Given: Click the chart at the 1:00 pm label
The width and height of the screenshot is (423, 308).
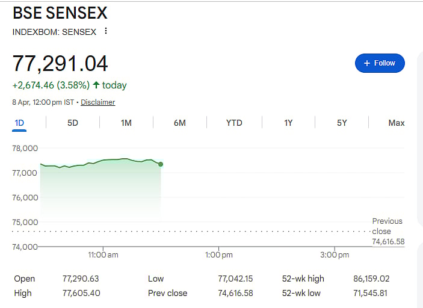Looking at the screenshot, I should tap(218, 255).
